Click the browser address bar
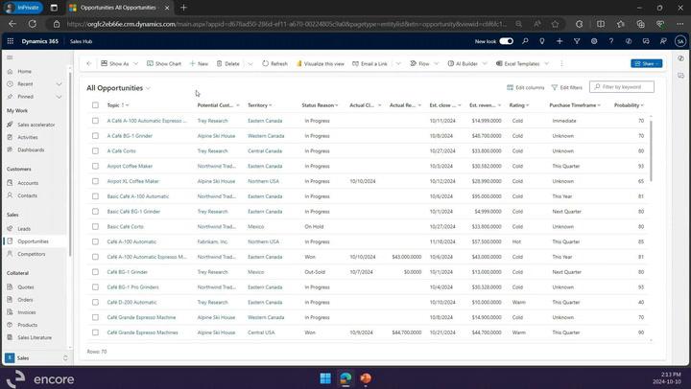The height and width of the screenshot is (389, 691). pyautogui.click(x=286, y=24)
